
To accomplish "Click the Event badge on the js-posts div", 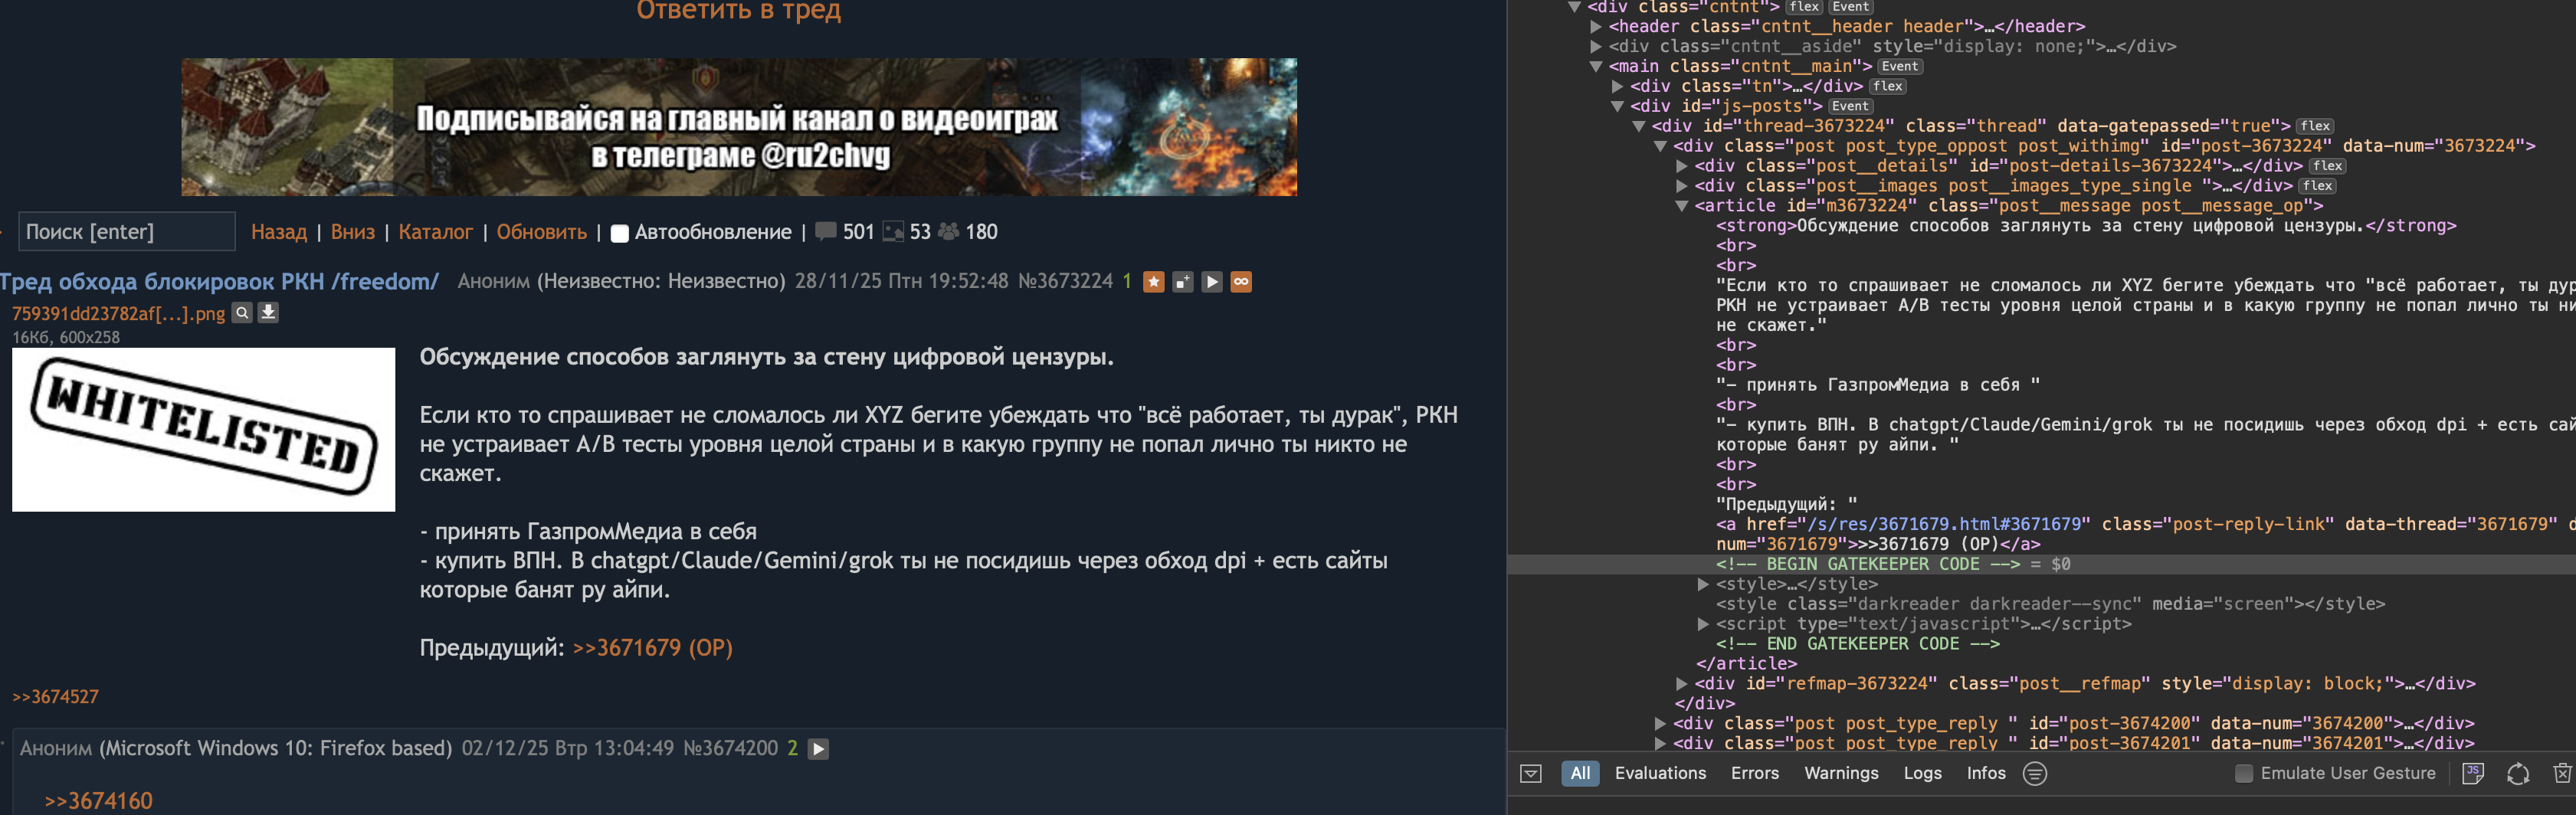I will [1851, 107].
